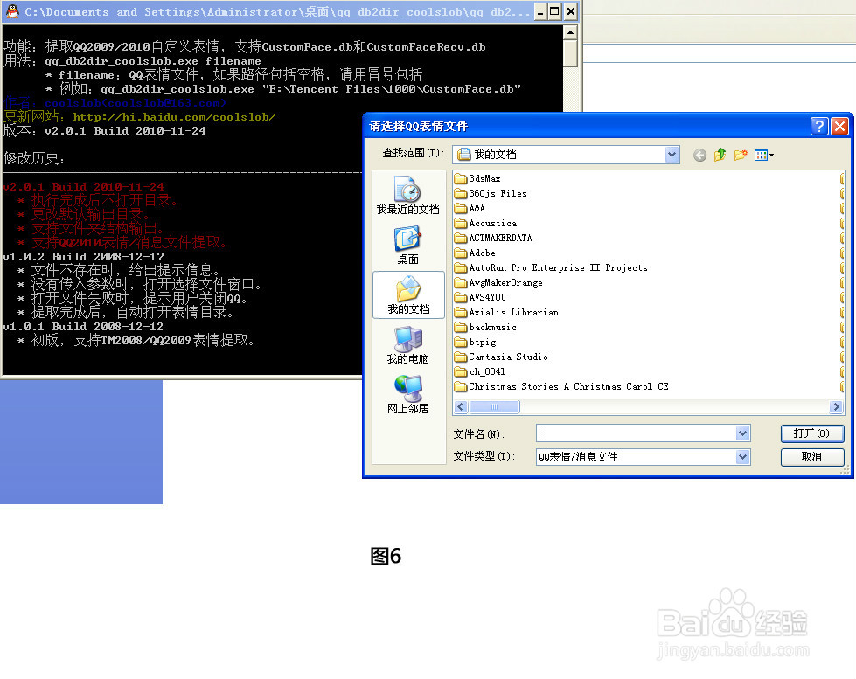This screenshot has height=679, width=856.
Task: Click the QQ penguin icon in console title bar
Action: [12, 11]
